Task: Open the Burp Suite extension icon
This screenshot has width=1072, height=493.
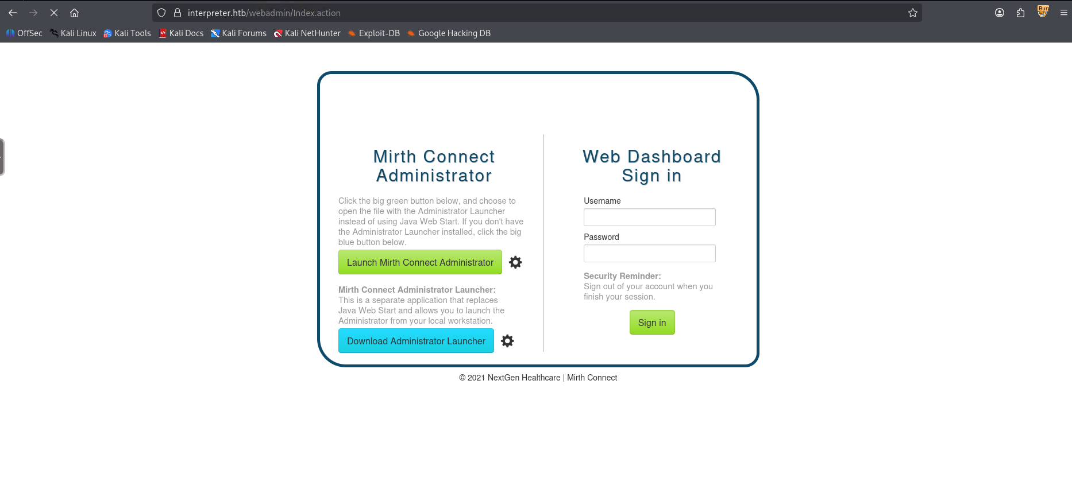Action: [1043, 11]
